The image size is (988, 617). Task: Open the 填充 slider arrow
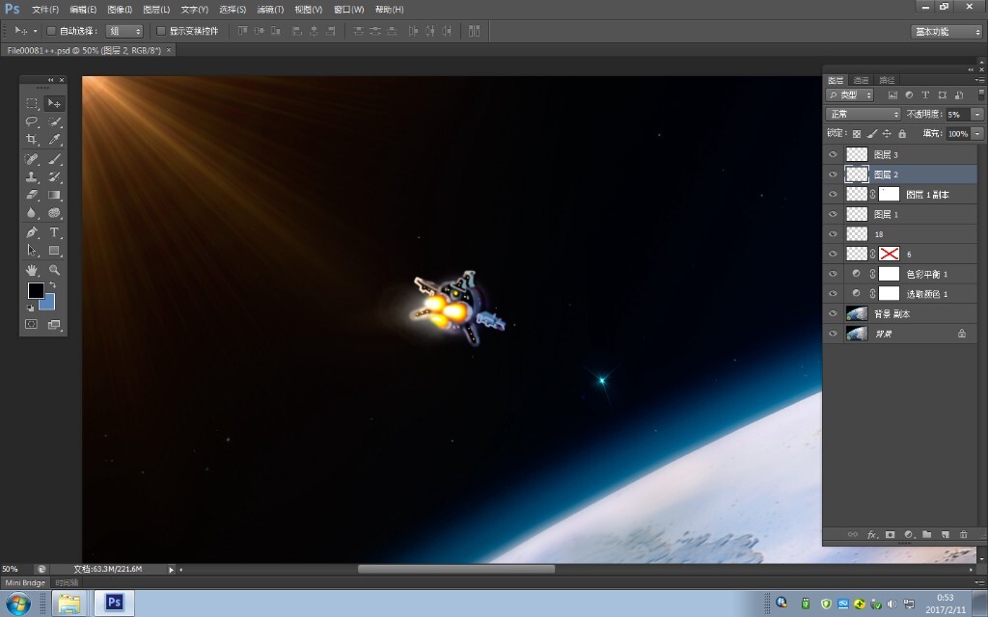click(x=977, y=133)
